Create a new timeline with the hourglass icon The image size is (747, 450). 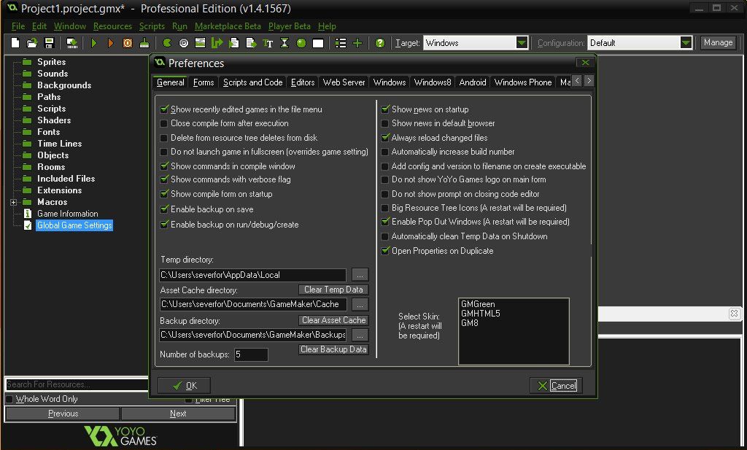click(285, 43)
